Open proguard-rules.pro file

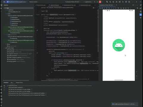click(13, 54)
